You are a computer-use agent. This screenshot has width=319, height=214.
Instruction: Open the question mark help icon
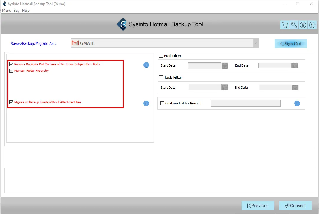[x=303, y=25]
